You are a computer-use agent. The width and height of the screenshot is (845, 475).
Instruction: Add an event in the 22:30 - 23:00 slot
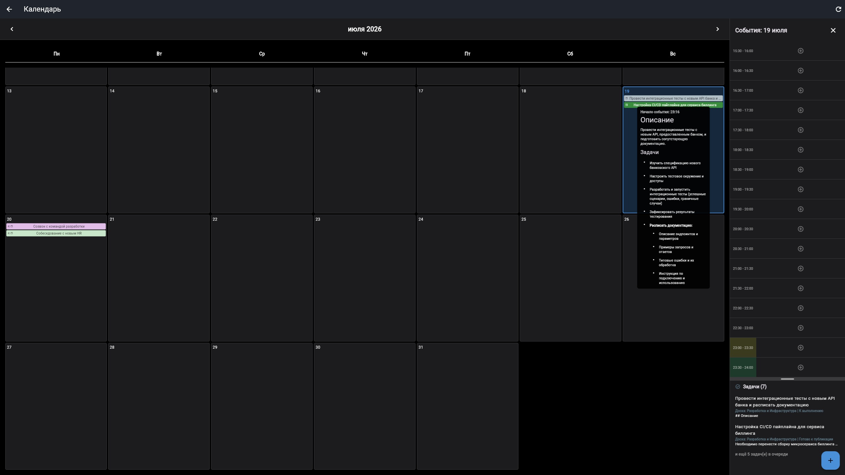[x=800, y=328]
